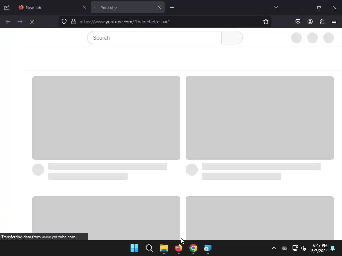This screenshot has width=342, height=256.
Task: Open Windows taskbar search
Action: click(149, 248)
